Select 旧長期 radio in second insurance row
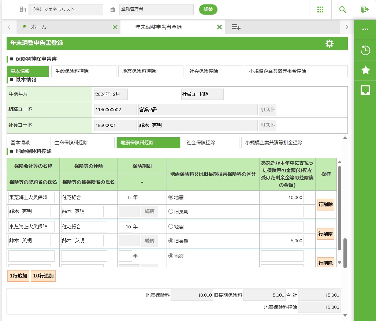The width and height of the screenshot is (376, 321). pyautogui.click(x=171, y=241)
